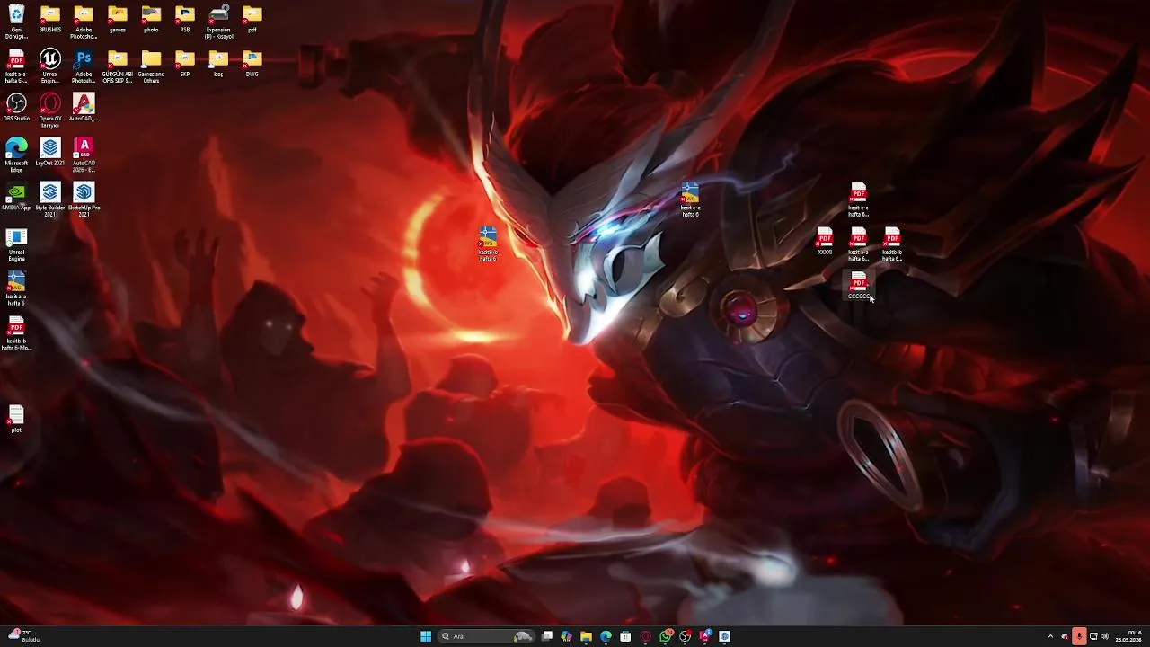The height and width of the screenshot is (647, 1150).
Task: Open Microsoft Store from the taskbar
Action: 625,636
